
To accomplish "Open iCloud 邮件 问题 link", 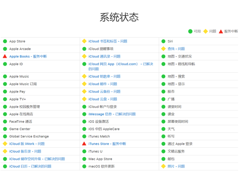I will pyautogui.click(x=103, y=84).
